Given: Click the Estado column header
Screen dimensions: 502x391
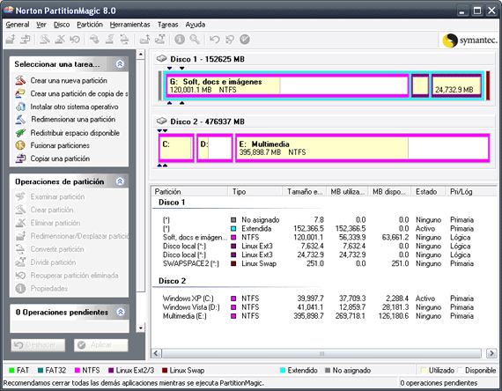Looking at the screenshot, I should (x=428, y=191).
